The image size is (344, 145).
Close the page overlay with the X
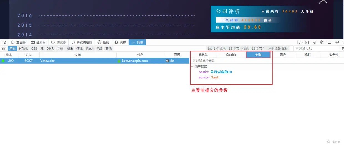323,1
